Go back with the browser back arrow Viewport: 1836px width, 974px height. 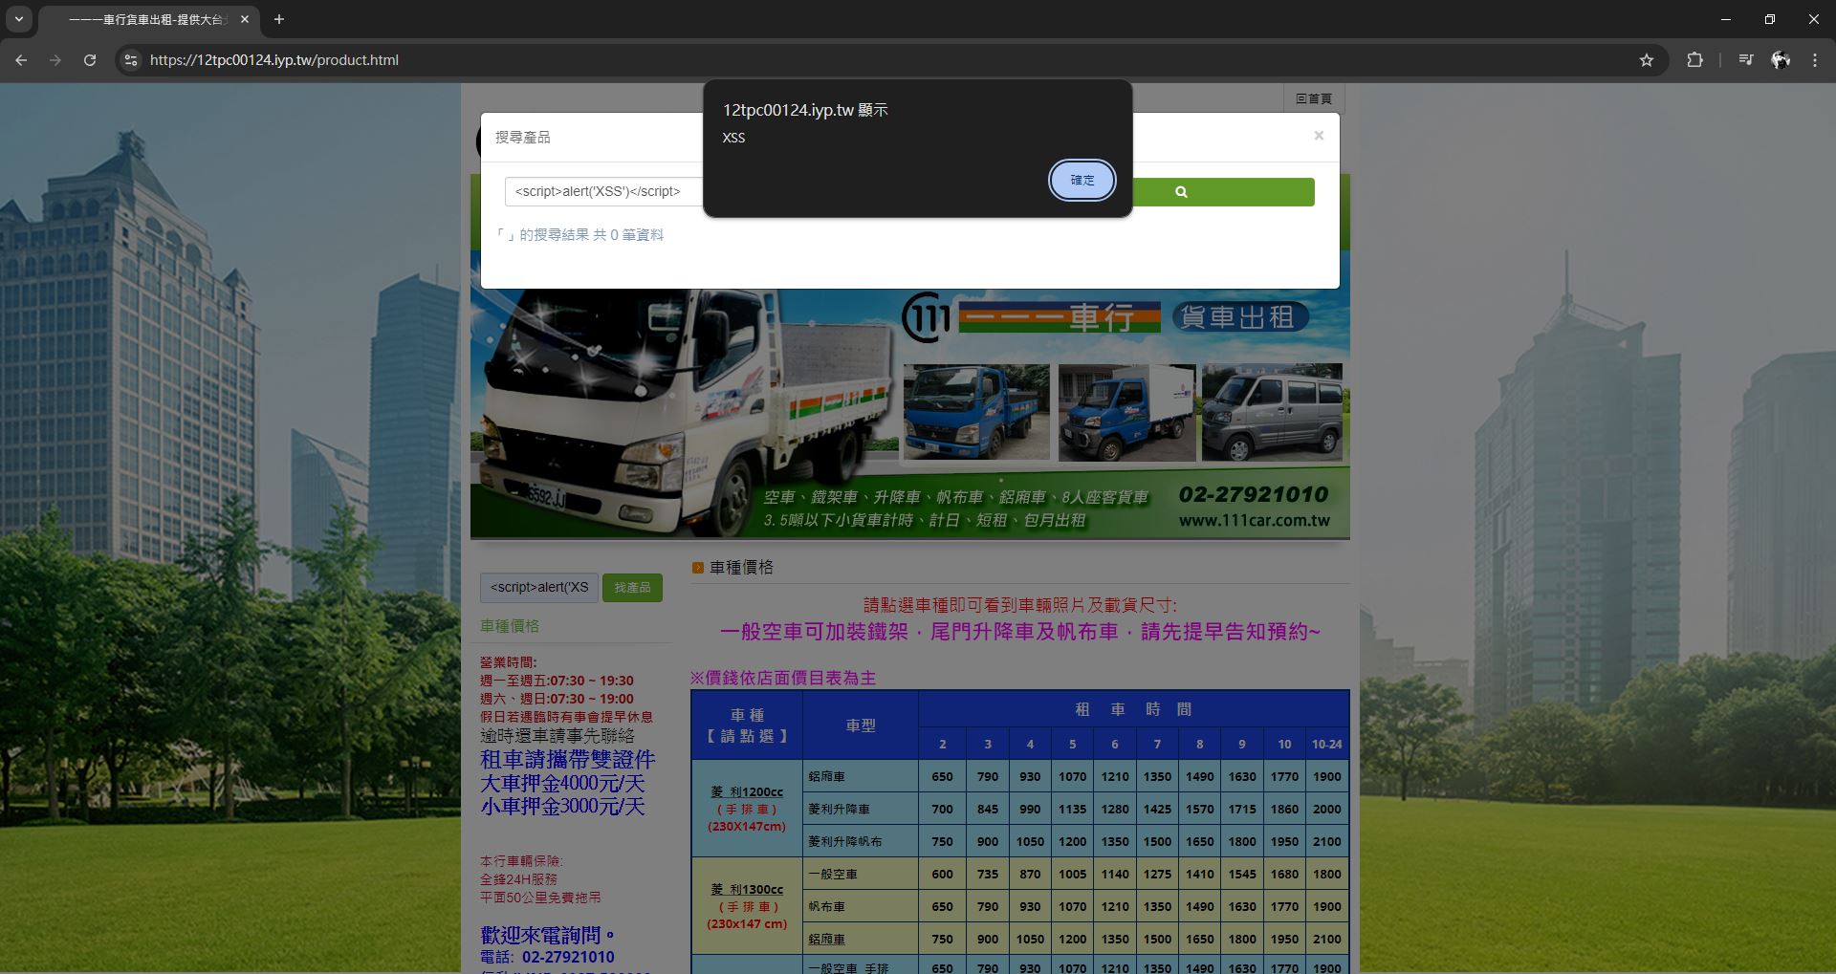click(x=21, y=60)
